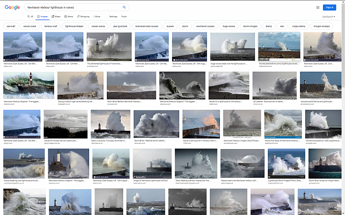
Task: Select the 'alamy' filter chip
Action: point(269,26)
